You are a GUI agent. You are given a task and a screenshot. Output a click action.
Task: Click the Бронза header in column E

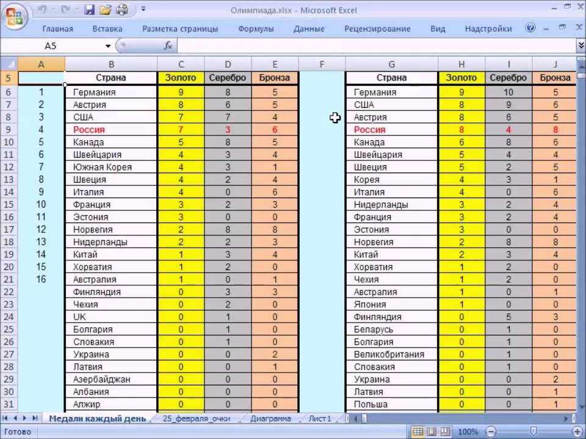coord(275,77)
